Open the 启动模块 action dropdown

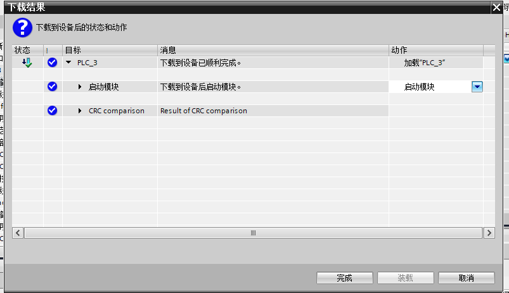point(477,87)
